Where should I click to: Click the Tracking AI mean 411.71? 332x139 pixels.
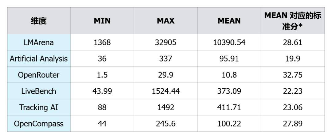click(x=229, y=107)
